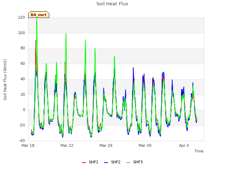Click the BA_met annotation label
The width and height of the screenshot is (225, 169).
[x=39, y=15]
